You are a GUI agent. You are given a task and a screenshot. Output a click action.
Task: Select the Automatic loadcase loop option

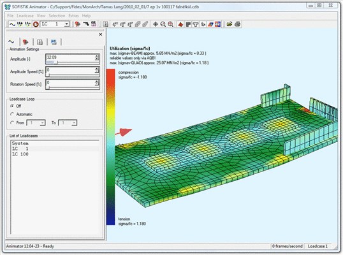[x=12, y=114]
